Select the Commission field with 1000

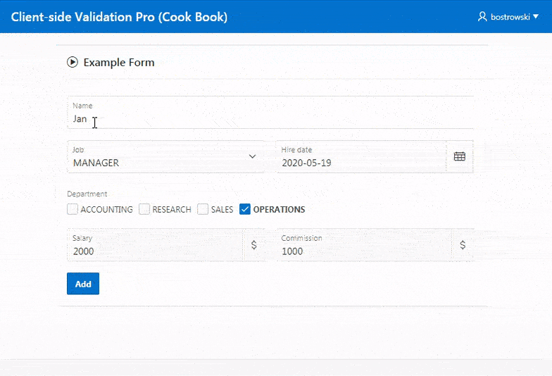tap(363, 251)
